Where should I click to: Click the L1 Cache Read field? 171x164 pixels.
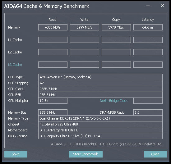(x=53, y=40)
